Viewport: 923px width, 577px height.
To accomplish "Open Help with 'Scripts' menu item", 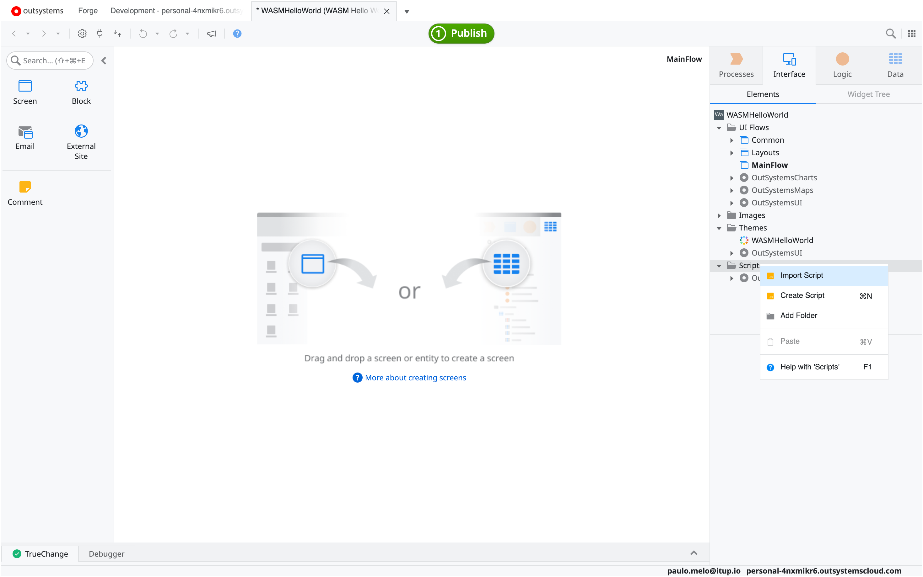I will click(824, 367).
